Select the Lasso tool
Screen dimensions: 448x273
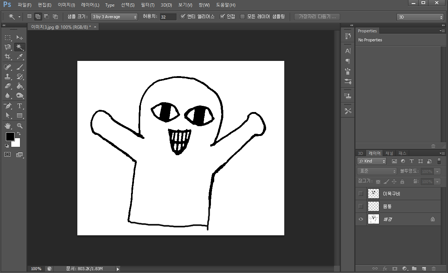8,47
